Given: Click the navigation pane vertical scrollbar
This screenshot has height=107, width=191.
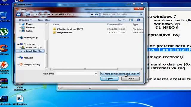Looking at the screenshot, I should tap(47, 54).
